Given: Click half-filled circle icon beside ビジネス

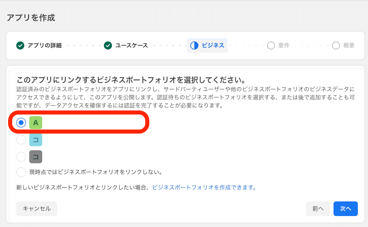Looking at the screenshot, I should click(194, 45).
